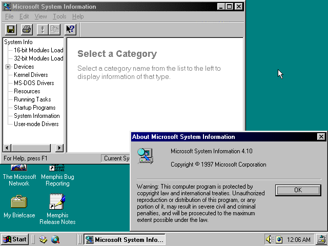Click 'Microsoft System Information 4.10' version text
The width and height of the screenshot is (328, 246).
tap(212, 151)
